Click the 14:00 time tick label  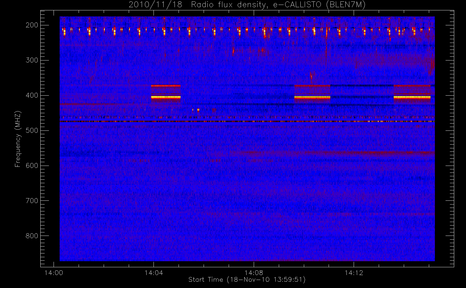click(54, 273)
